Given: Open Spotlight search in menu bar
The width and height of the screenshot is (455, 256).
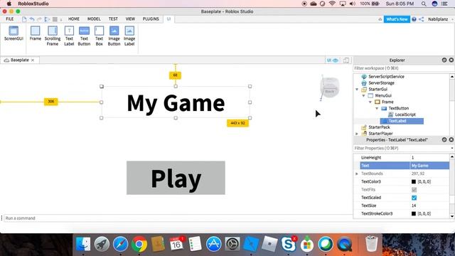Looking at the screenshot, I should pyautogui.click(x=424, y=4).
